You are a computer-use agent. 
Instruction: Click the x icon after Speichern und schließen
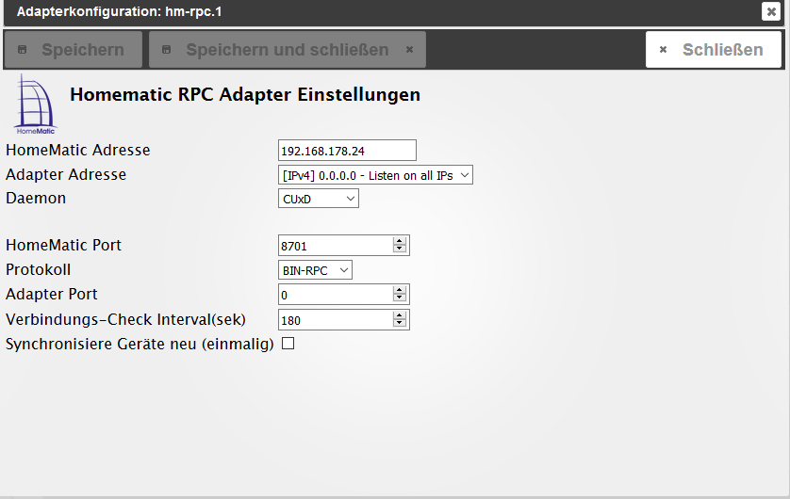point(409,49)
